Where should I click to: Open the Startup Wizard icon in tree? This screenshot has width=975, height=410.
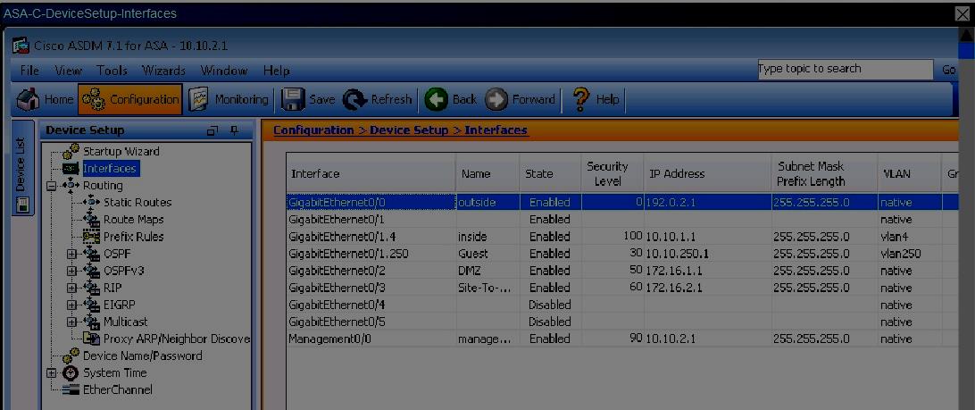(71, 151)
